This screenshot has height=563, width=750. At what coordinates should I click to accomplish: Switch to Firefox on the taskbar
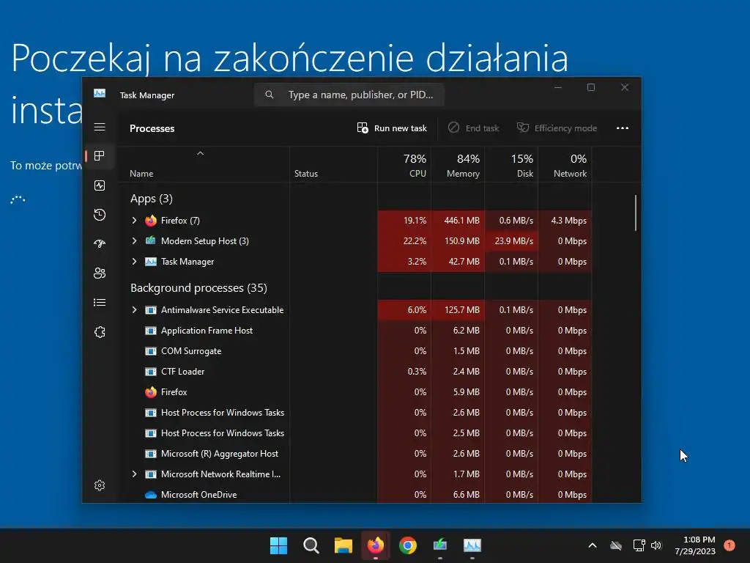click(x=376, y=545)
